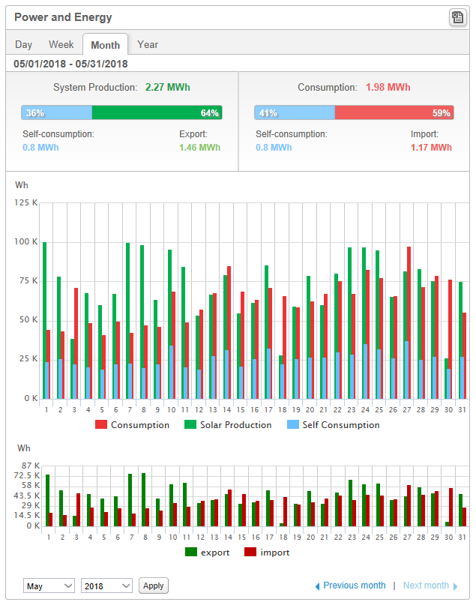Click the dark green export legend swatch

[191, 552]
